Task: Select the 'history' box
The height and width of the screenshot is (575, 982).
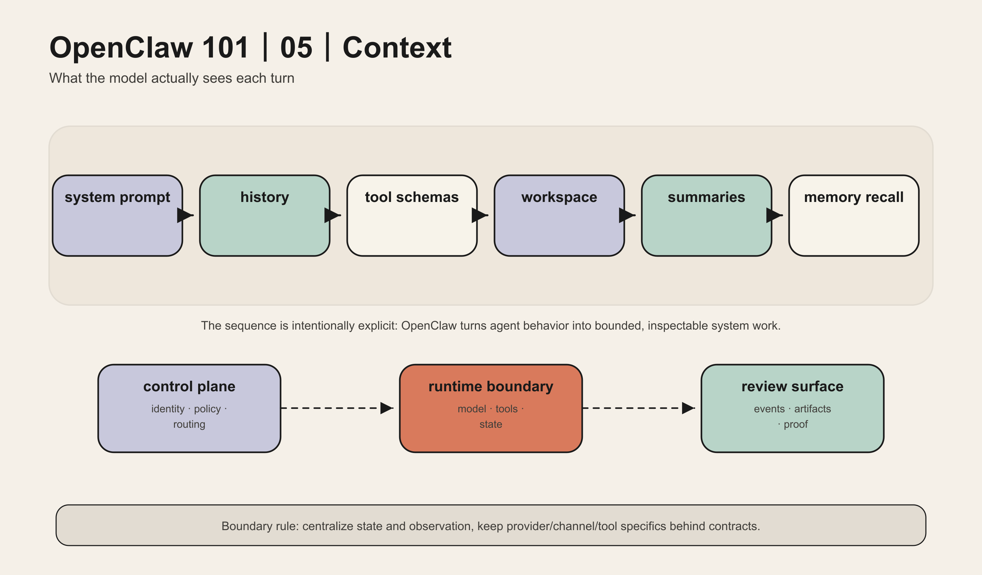Action: click(264, 215)
